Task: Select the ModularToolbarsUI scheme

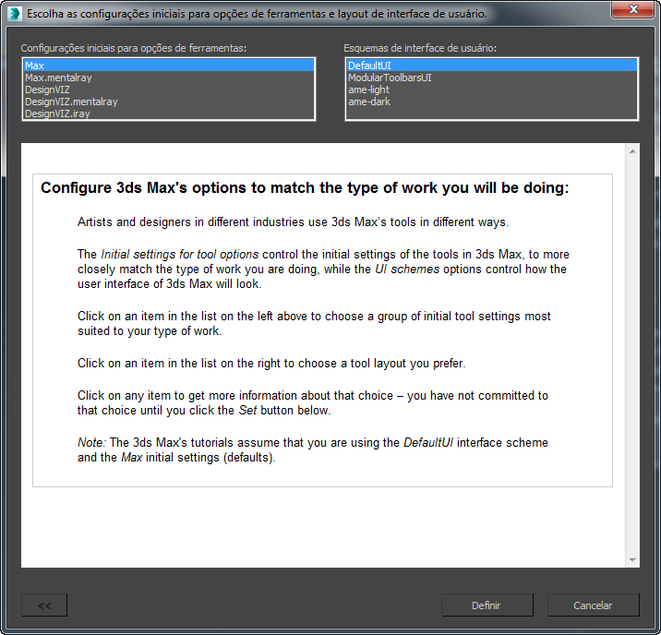Action: [x=491, y=78]
